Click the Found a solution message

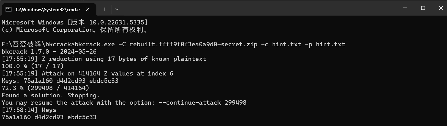pos(51,95)
